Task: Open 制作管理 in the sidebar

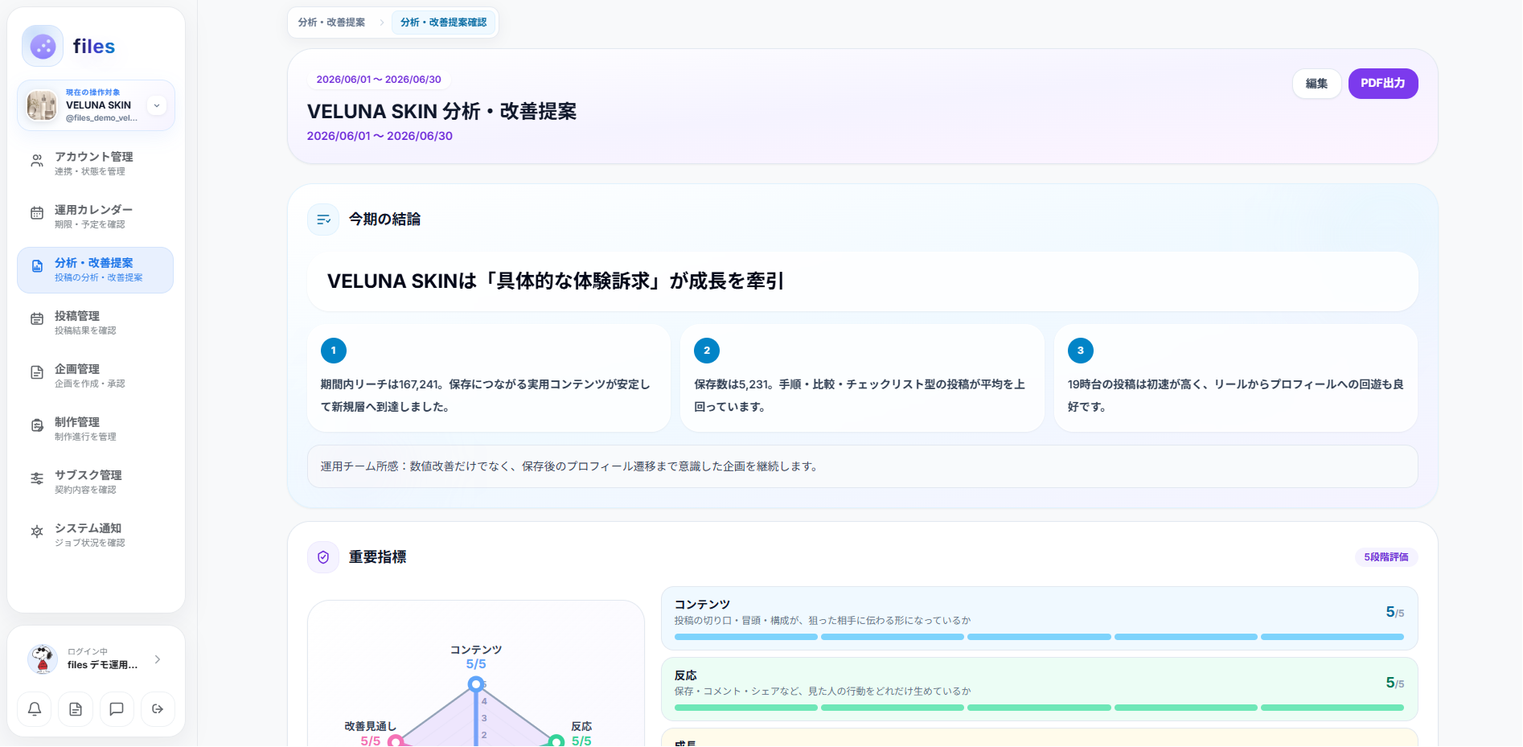Action: click(x=95, y=429)
